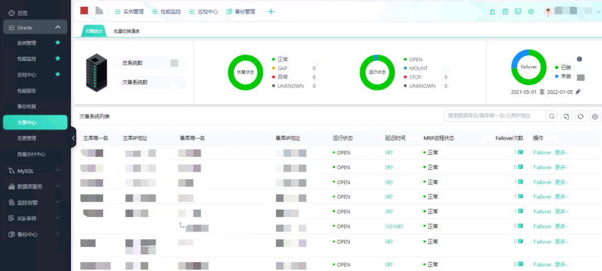
Task: Open the user account dropdown arrow
Action: pyautogui.click(x=598, y=12)
